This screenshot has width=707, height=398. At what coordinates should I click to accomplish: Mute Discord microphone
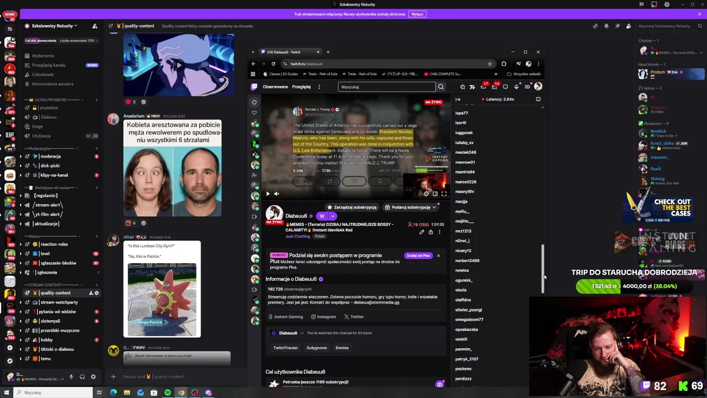coord(71,377)
